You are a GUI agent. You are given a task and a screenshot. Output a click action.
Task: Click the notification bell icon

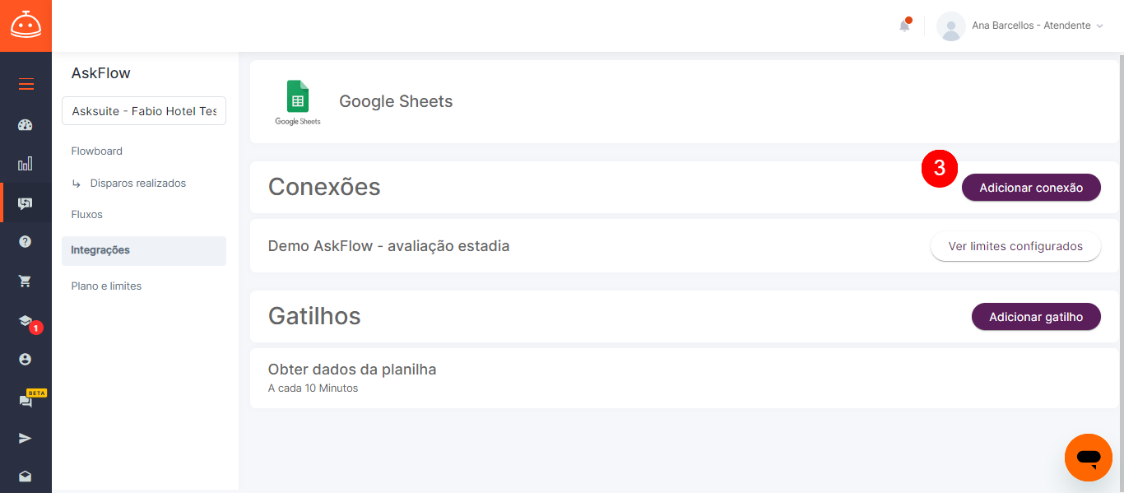[x=904, y=26]
